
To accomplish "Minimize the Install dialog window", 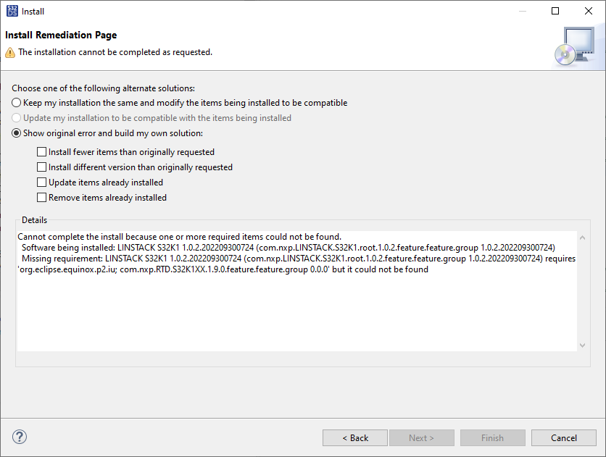I will pyautogui.click(x=522, y=11).
